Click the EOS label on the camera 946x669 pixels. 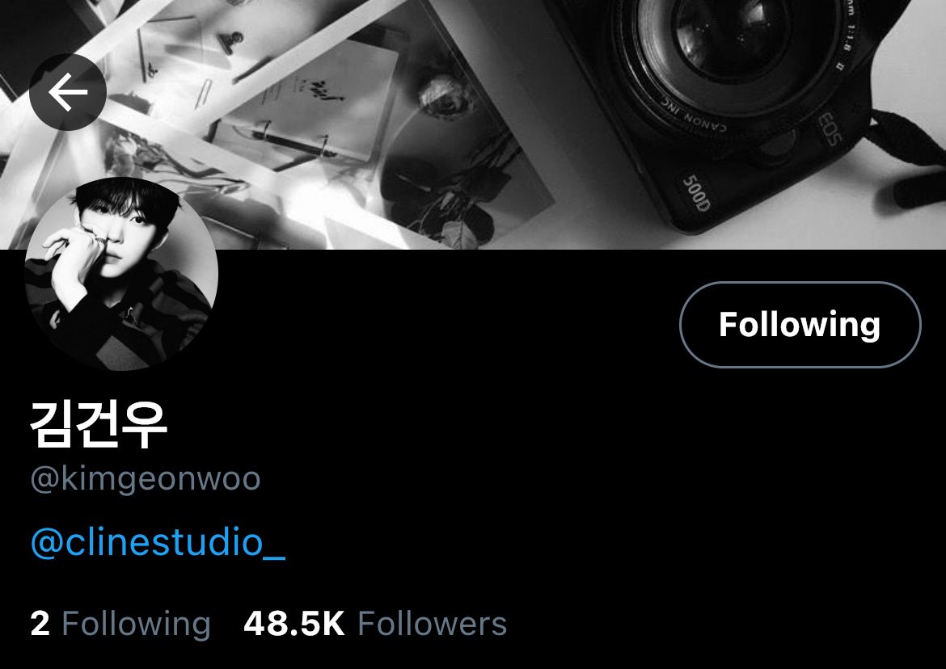point(829,129)
